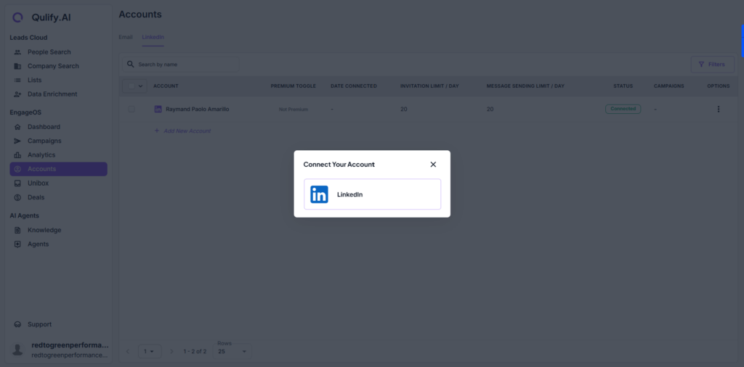Viewport: 744px width, 367px height.
Task: Click the search magnifier icon
Action: pyautogui.click(x=131, y=64)
